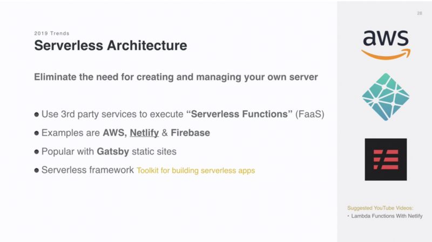
Task: Click the slide number 28
Action: point(420,13)
